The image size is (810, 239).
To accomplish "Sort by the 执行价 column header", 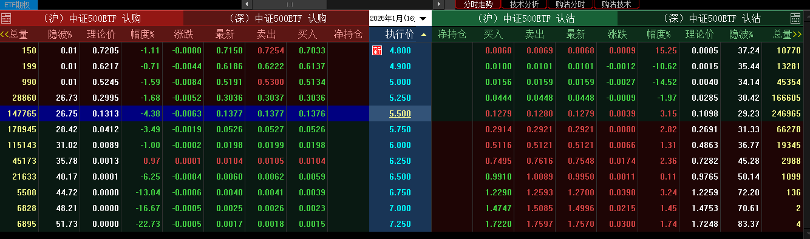I will coord(400,35).
